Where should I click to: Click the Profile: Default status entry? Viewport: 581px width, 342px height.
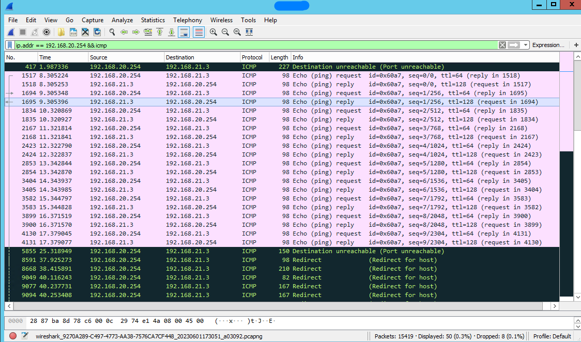pos(552,336)
